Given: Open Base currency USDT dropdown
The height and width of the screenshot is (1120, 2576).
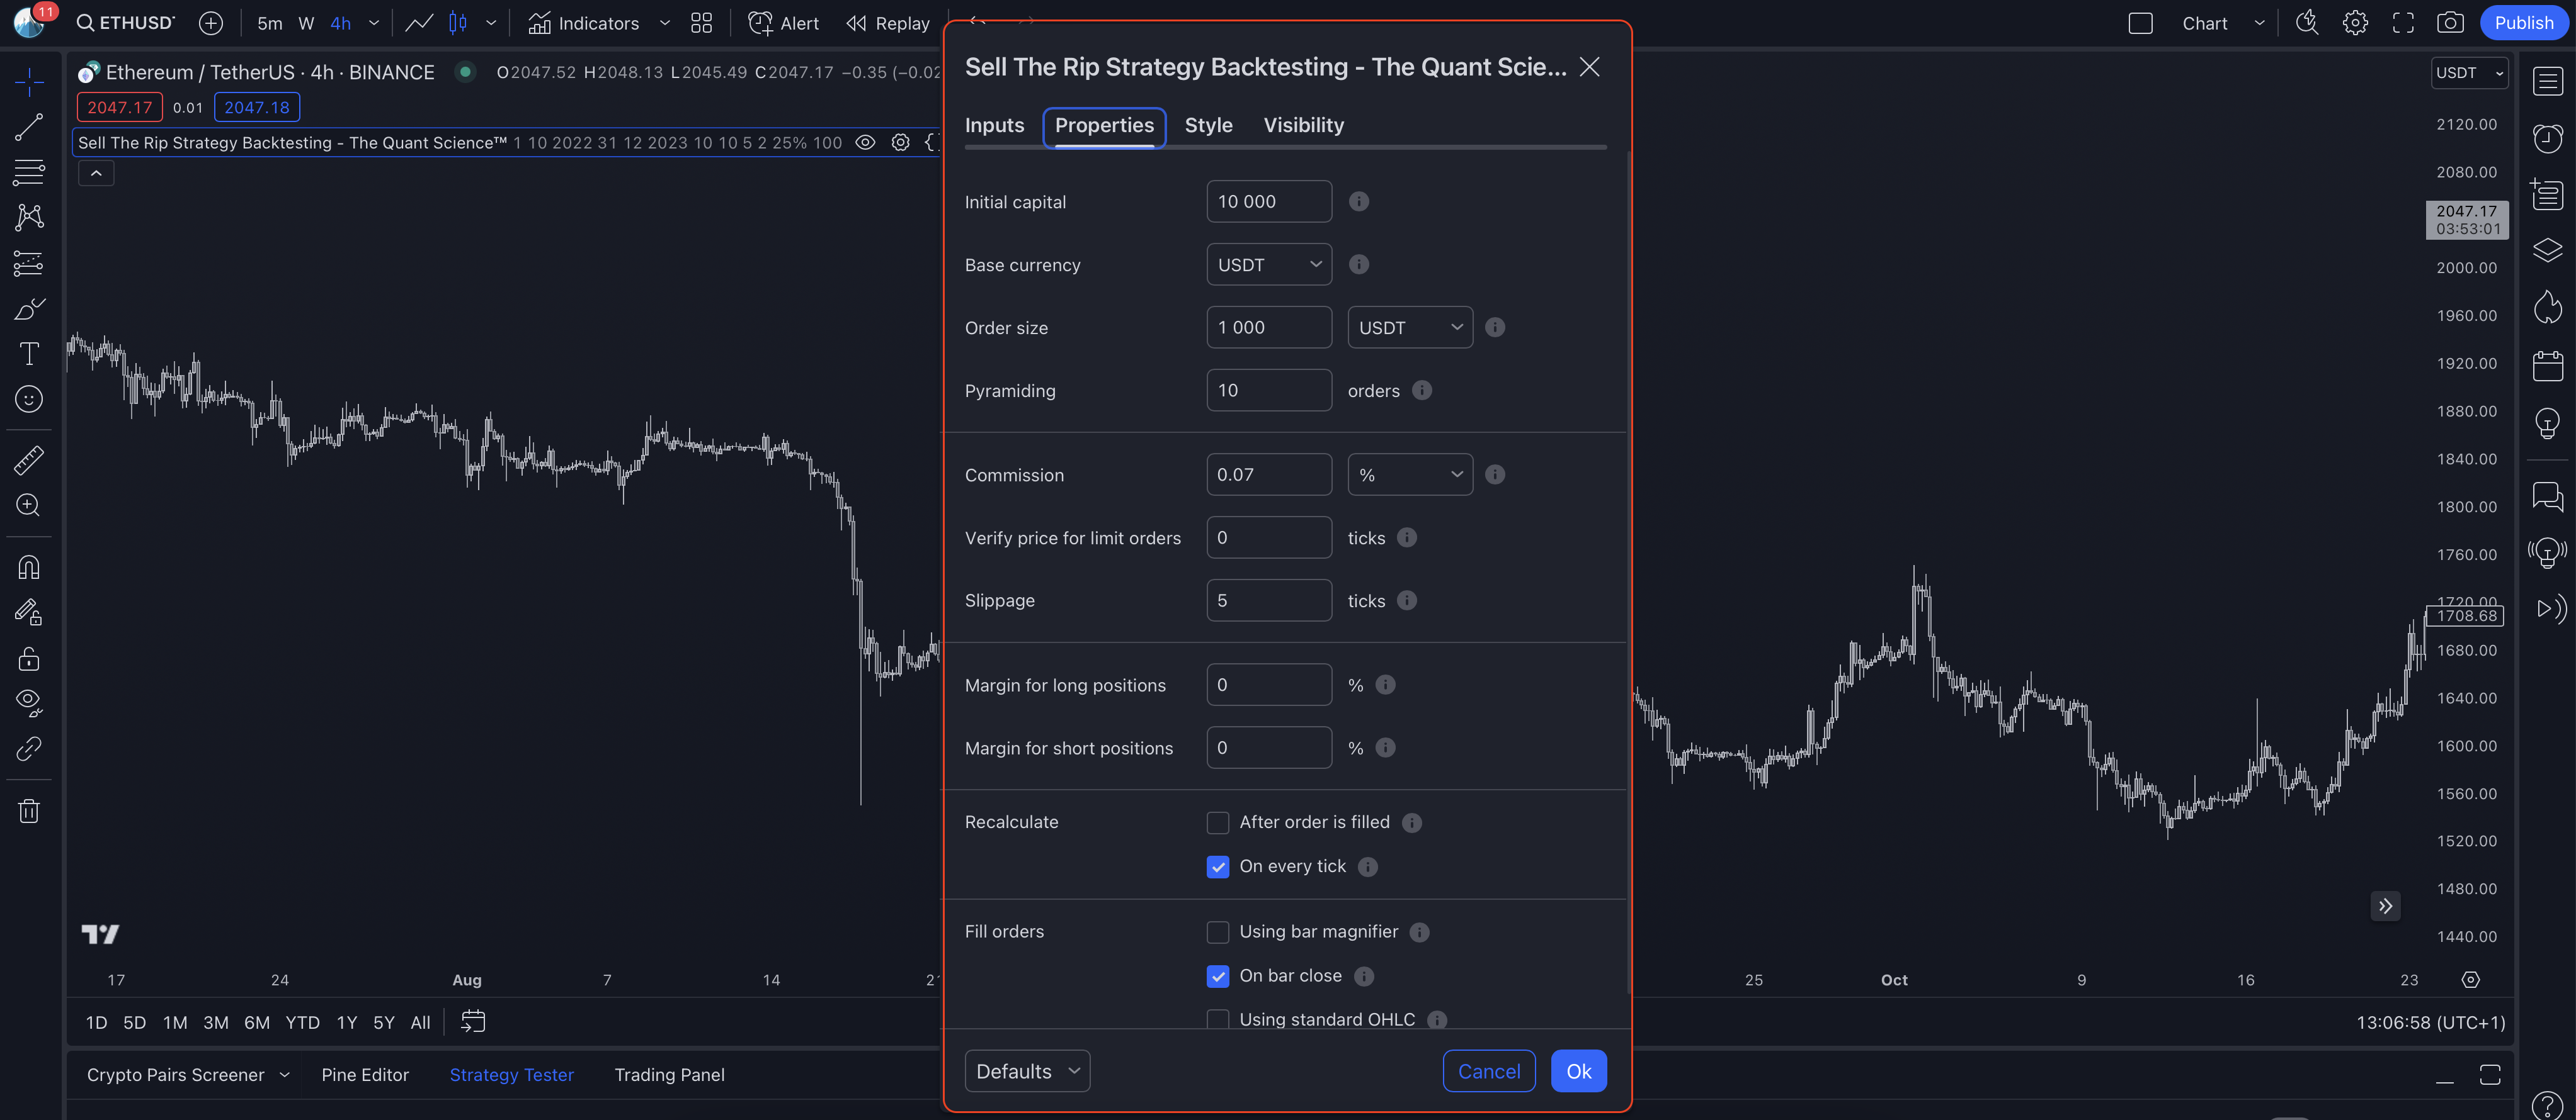Looking at the screenshot, I should (1268, 265).
